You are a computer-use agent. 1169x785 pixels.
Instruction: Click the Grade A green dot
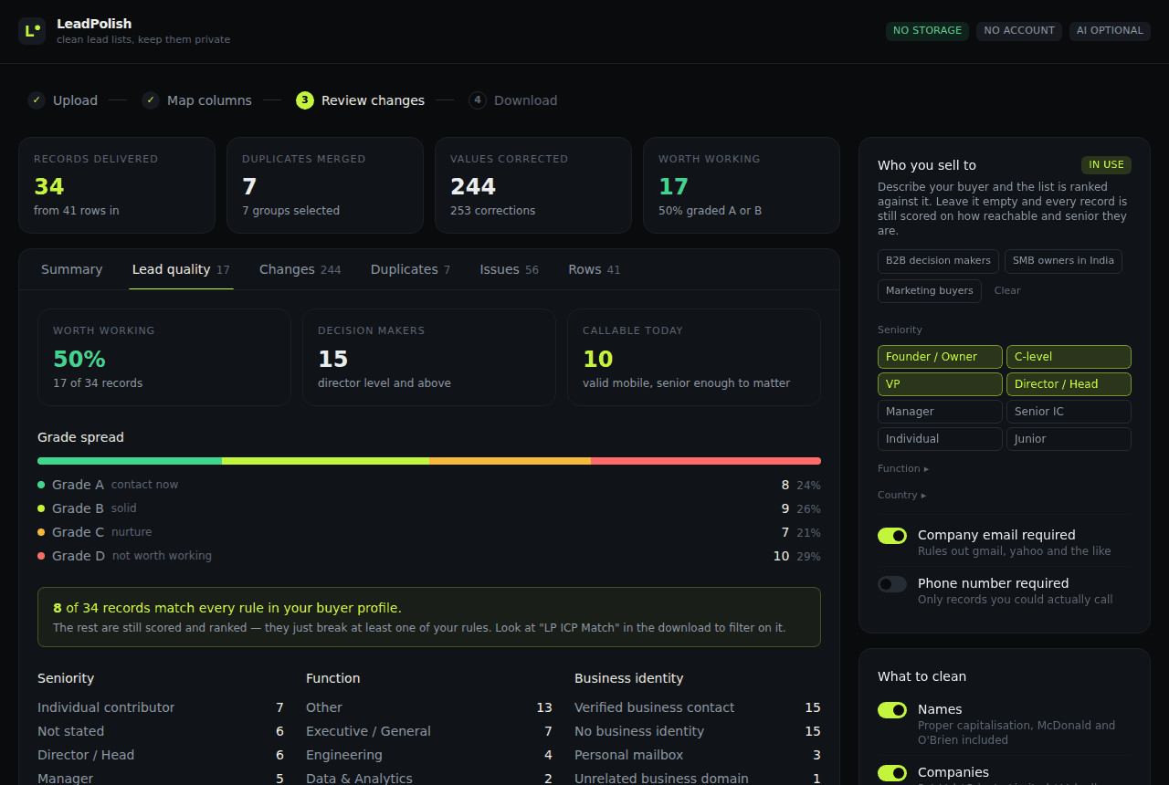click(x=41, y=485)
